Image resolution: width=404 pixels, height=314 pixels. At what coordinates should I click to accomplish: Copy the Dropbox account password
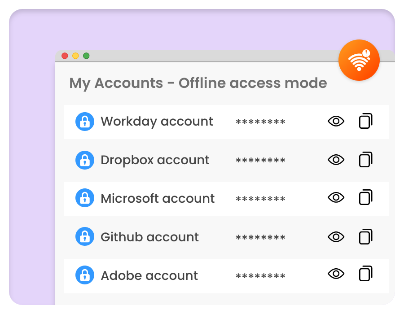click(365, 160)
